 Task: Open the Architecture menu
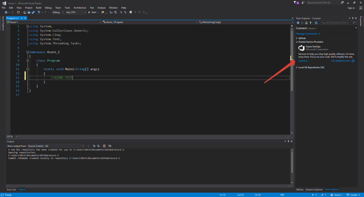coord(80,8)
